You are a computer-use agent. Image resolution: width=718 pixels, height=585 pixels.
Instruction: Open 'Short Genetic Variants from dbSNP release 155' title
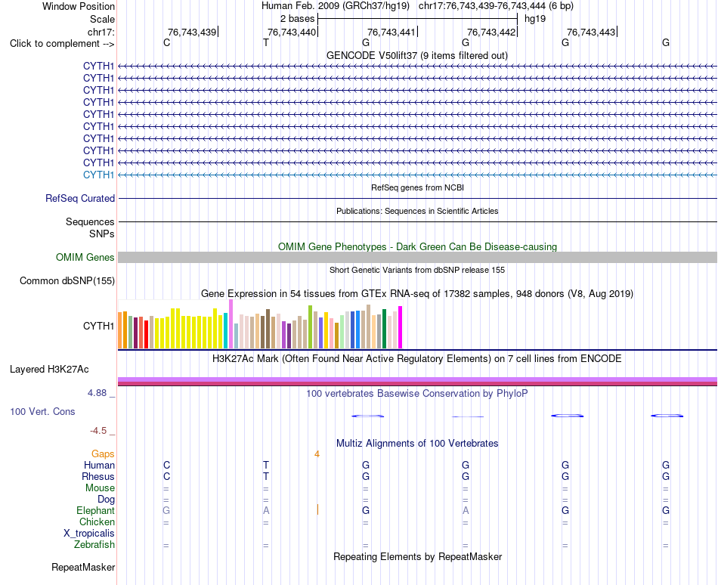[x=416, y=270]
